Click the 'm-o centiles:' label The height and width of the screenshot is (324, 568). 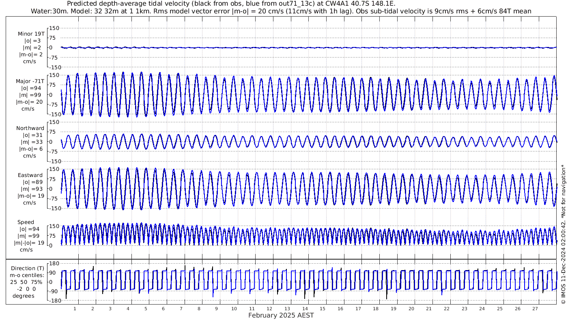tap(28, 275)
